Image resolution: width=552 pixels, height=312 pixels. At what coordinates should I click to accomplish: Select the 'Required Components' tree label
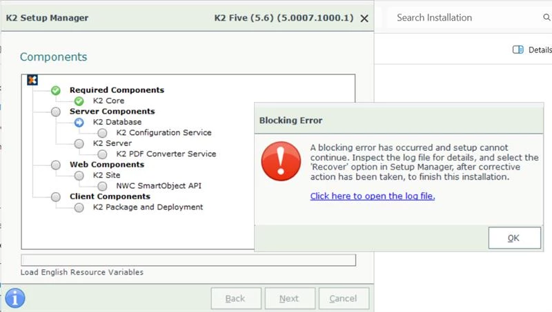[117, 90]
